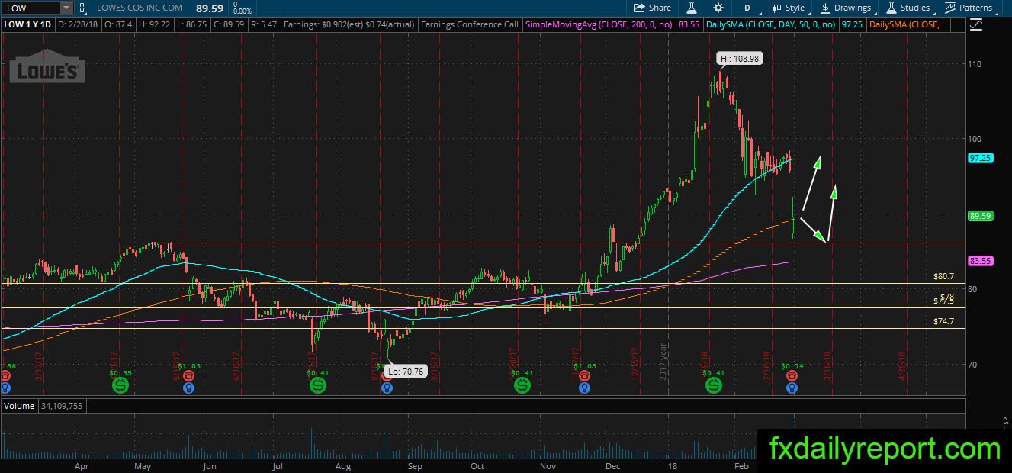This screenshot has width=1012, height=473.
Task: Click the $0.74 earnings phone marker
Action: 793,377
